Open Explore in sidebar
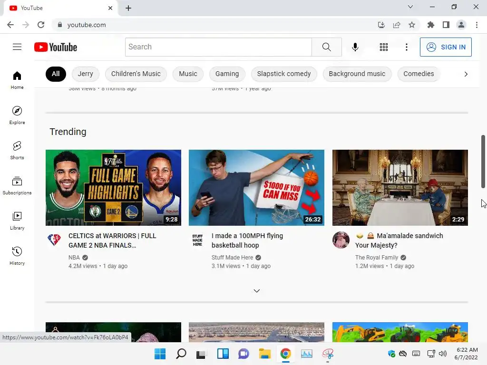 tap(17, 115)
